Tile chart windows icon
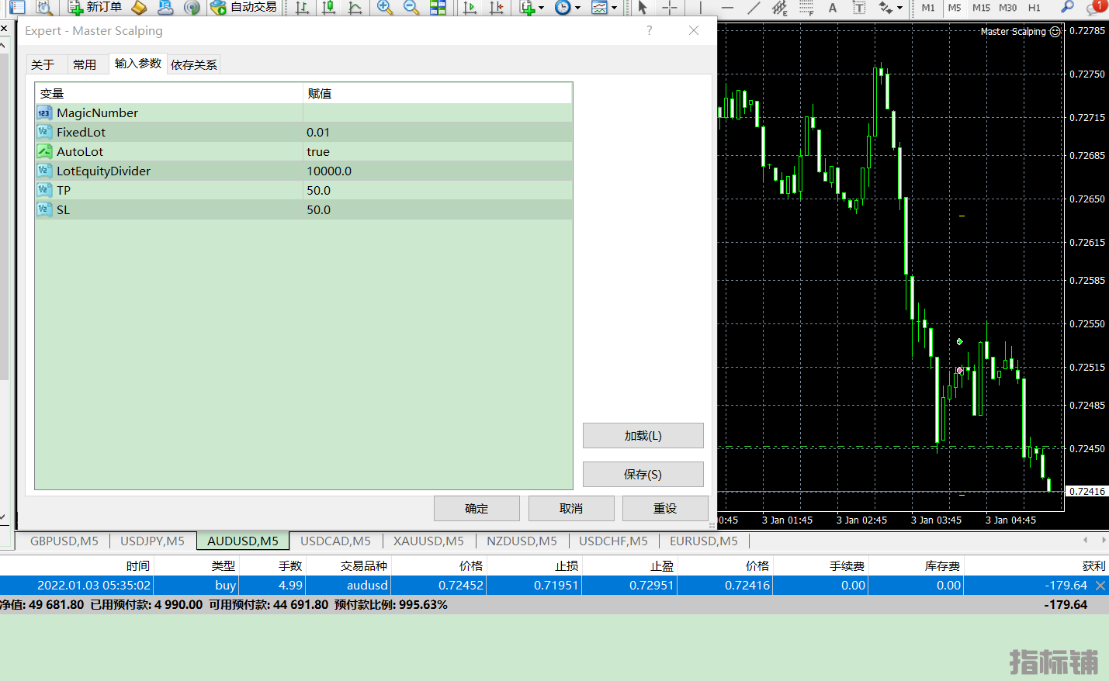 438,8
